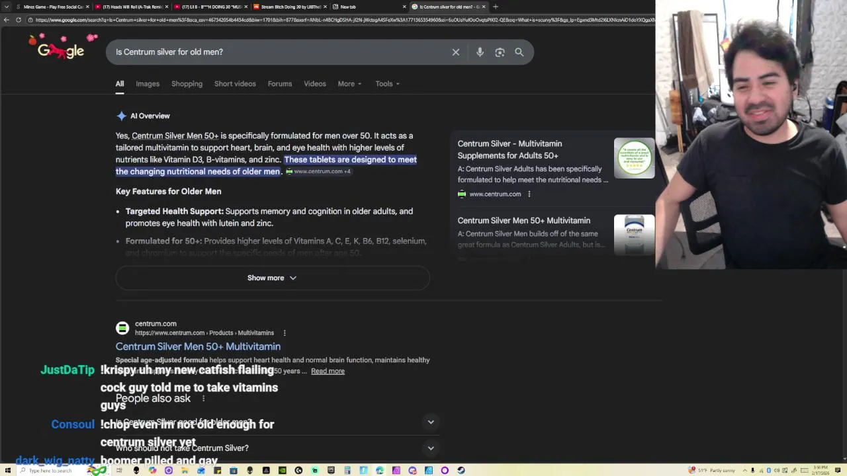The image size is (847, 476).
Task: Start a voice search with the microphone
Action: (x=480, y=52)
